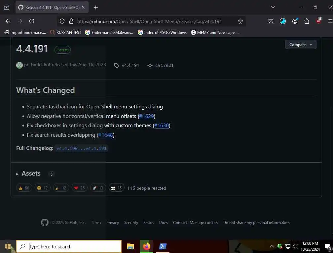The image size is (333, 253).
Task: Open the volume speaker tray icon
Action: click(295, 246)
